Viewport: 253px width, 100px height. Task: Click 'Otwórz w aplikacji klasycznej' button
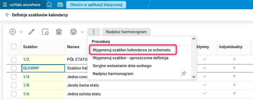(x=96, y=5)
